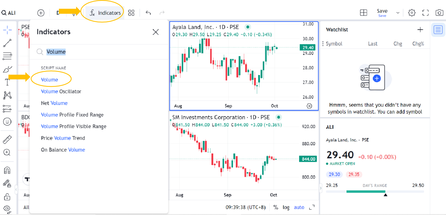Select the patterns tool
The image size is (446, 215).
(x=7, y=95)
